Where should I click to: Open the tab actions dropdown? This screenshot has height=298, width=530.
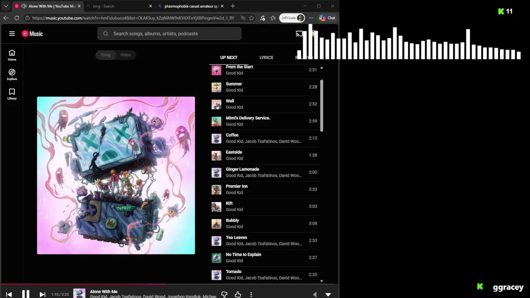click(6, 6)
